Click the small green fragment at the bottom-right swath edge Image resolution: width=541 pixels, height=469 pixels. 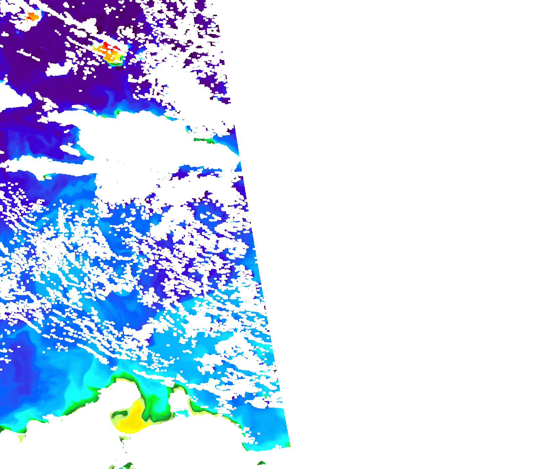click(261, 463)
